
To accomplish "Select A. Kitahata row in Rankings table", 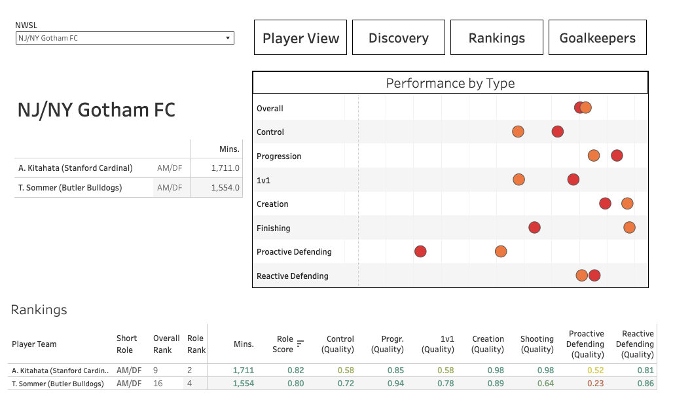I will point(332,370).
